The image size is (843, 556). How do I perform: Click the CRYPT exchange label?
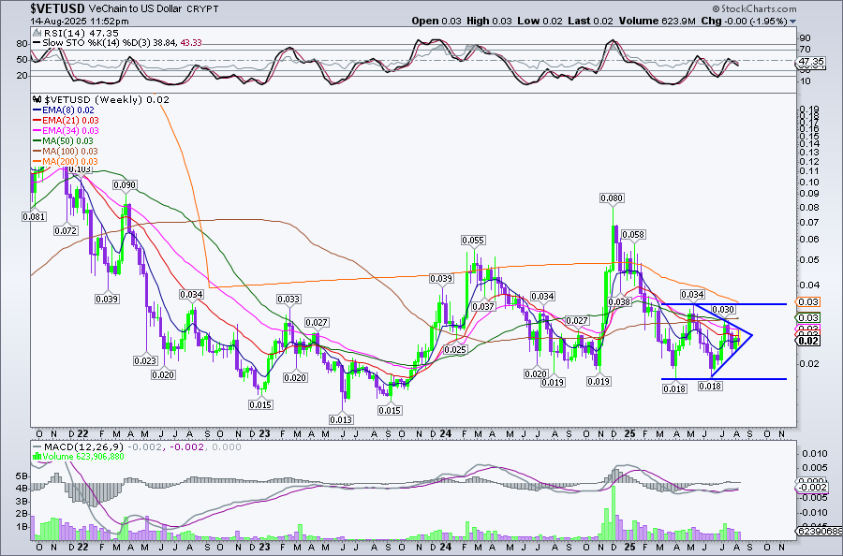201,9
